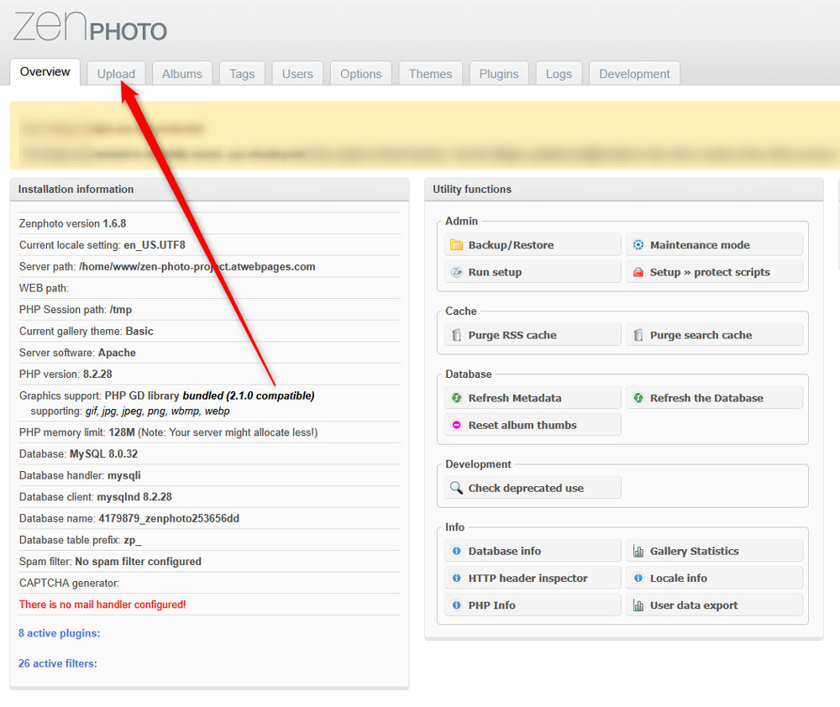The height and width of the screenshot is (707, 840).
Task: Open the Albums tab
Action: (x=182, y=74)
